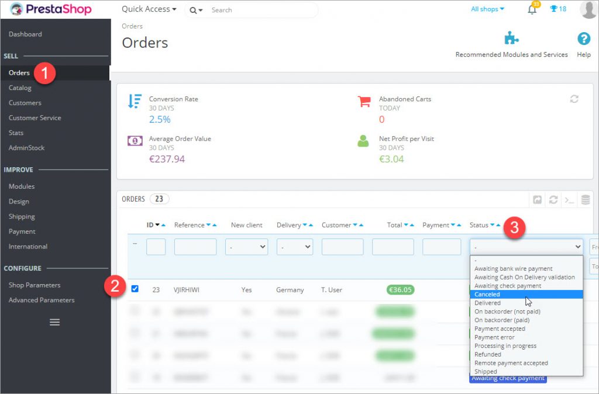Open the All shops dropdown

[487, 9]
